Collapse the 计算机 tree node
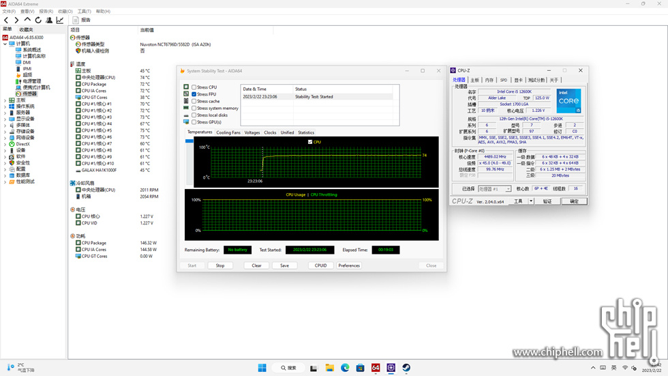 point(5,44)
